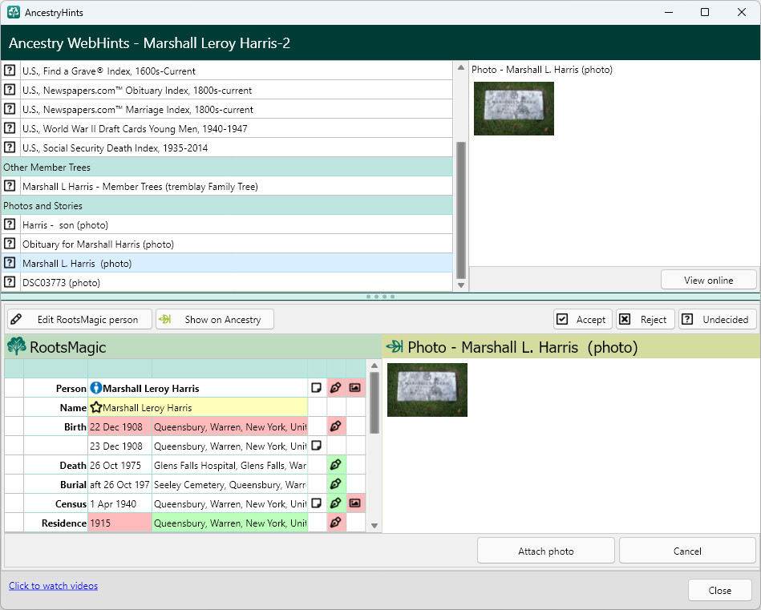Click status icon for Social Security Death Index hint

click(x=10, y=147)
